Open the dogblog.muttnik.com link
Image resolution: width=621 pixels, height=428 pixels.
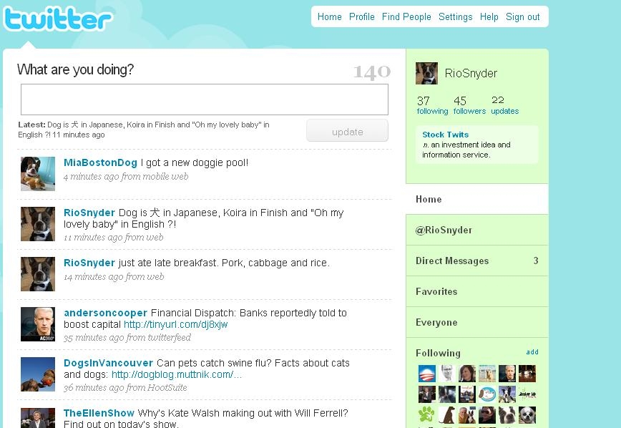pos(176,374)
